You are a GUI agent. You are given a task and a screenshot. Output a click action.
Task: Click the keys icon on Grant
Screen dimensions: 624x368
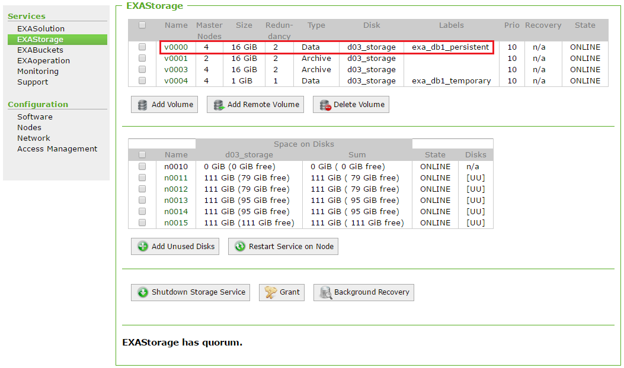pos(271,292)
